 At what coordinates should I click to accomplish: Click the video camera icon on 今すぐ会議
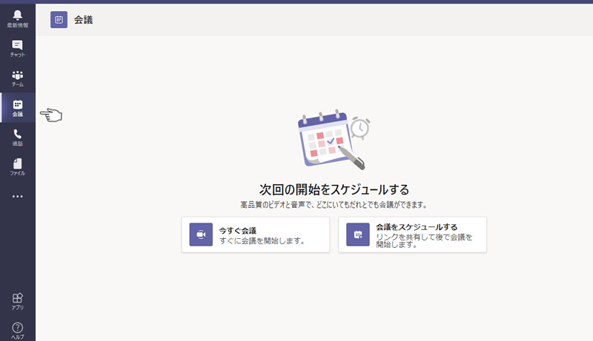pyautogui.click(x=201, y=234)
